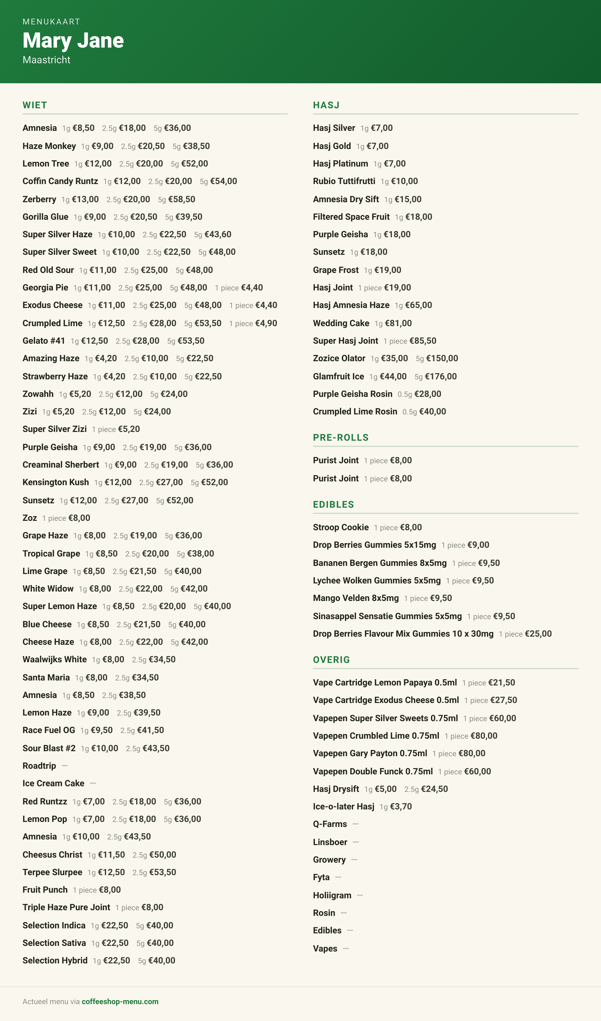
Task: Click the Super Silver Zizi entry
Action: pos(81,429)
